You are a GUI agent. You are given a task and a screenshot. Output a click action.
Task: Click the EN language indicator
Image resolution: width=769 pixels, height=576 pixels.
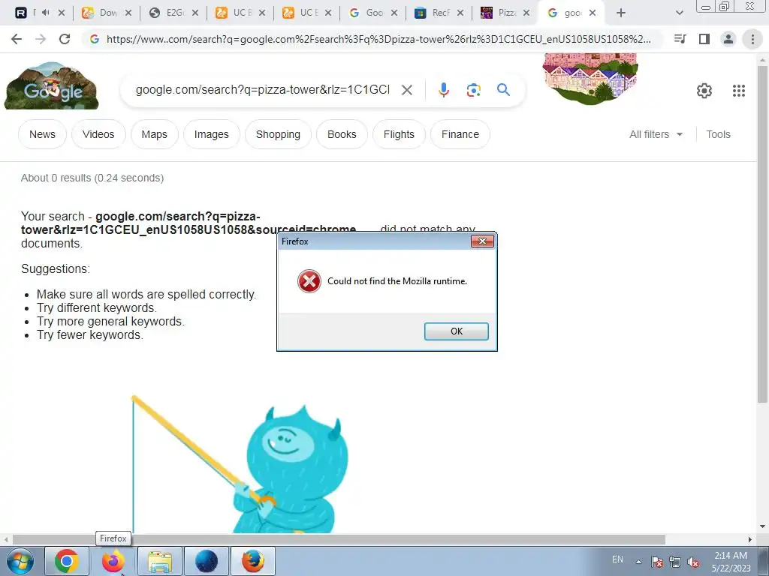617,559
